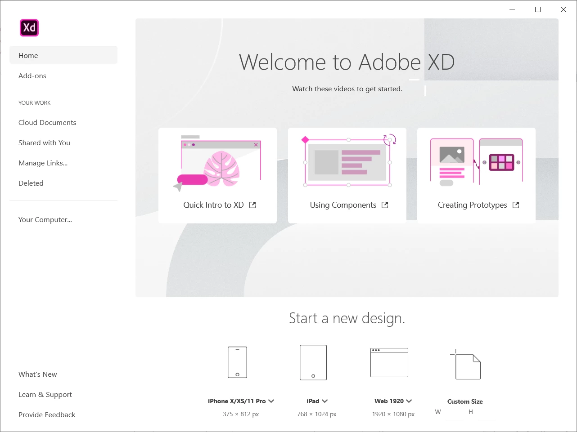Click the Adobe XD logo icon
Image resolution: width=577 pixels, height=432 pixels.
pyautogui.click(x=29, y=28)
